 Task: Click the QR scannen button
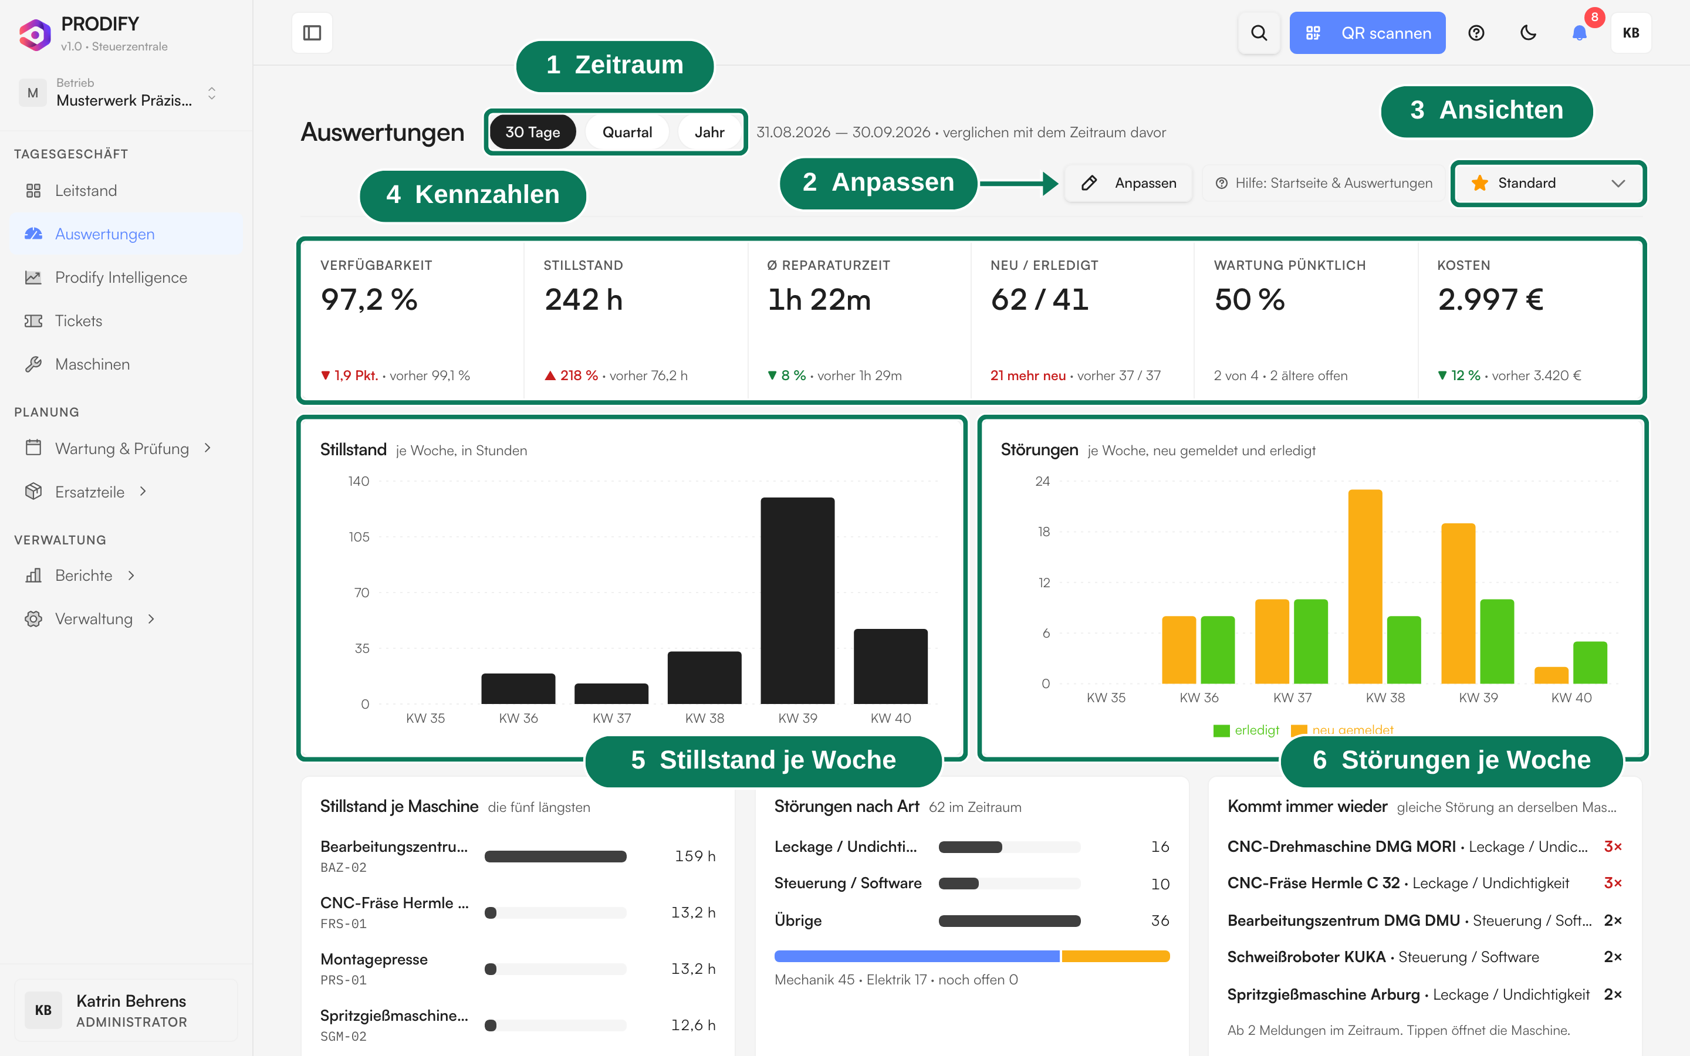(x=1367, y=33)
